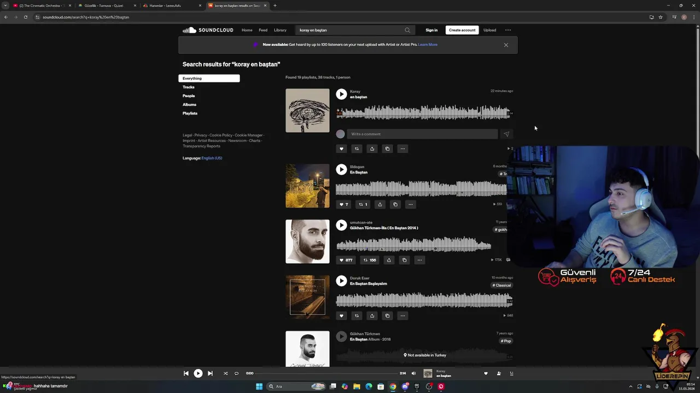The image size is (700, 393).
Task: Open the bearded man artwork thumbnail
Action: click(x=307, y=241)
